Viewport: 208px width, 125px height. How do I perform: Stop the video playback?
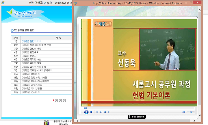click(91, 112)
